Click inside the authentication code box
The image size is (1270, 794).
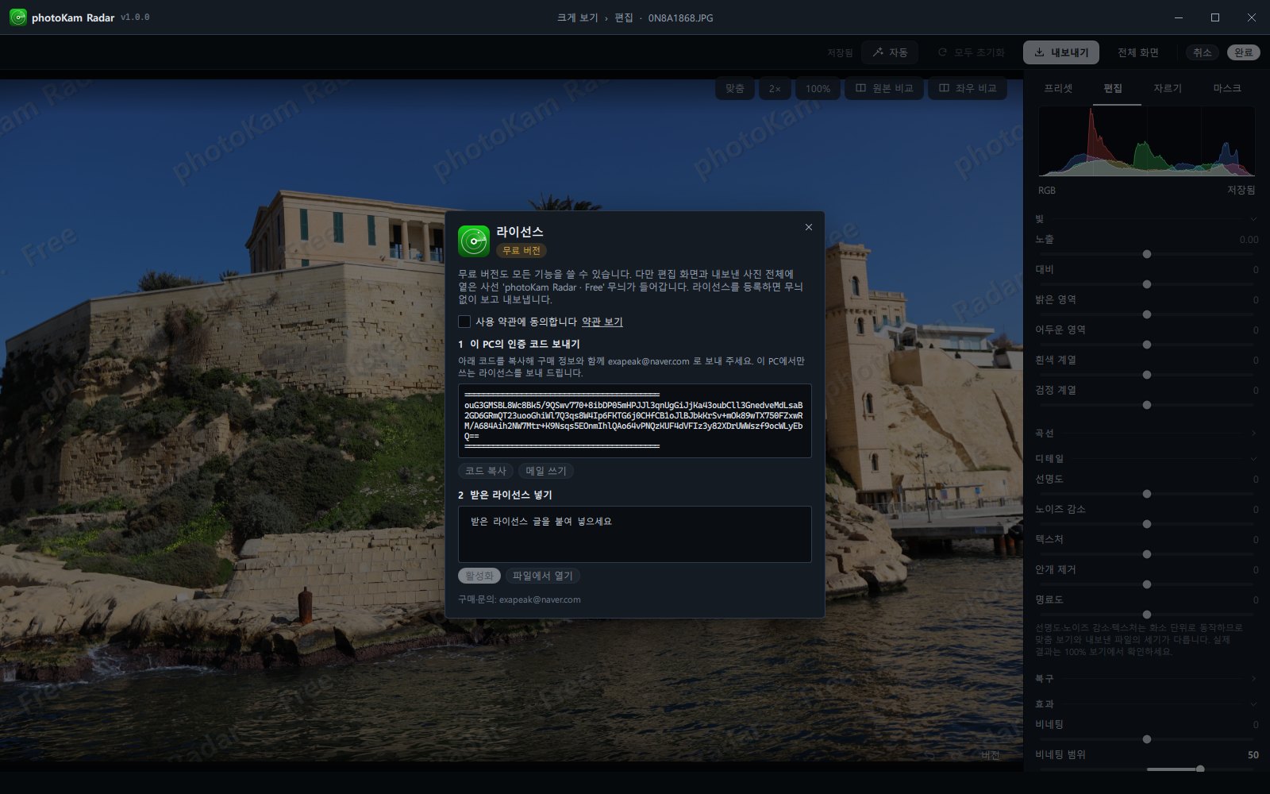(635, 421)
